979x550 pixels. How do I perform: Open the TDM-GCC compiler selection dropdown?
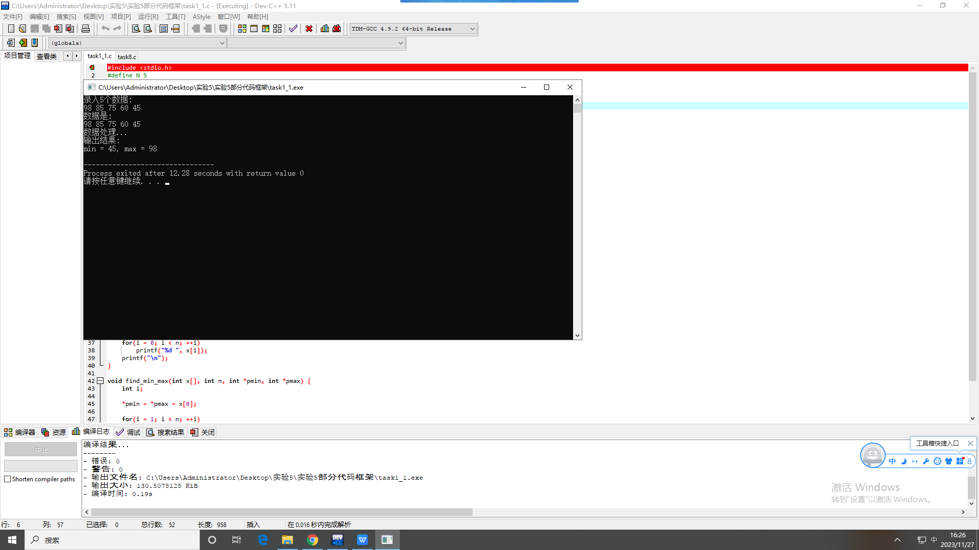tap(472, 29)
